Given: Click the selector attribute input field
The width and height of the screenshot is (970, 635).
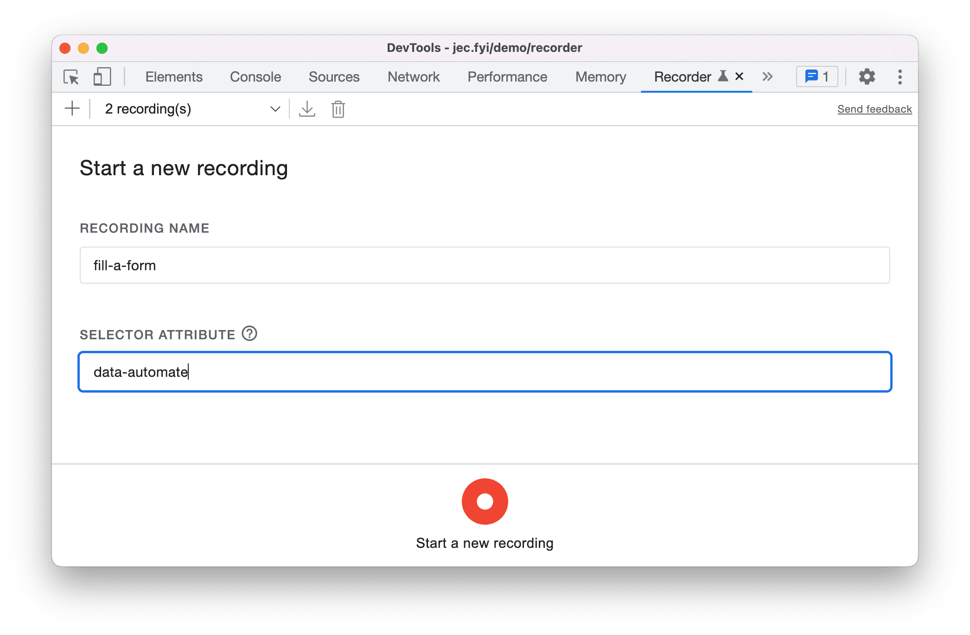Looking at the screenshot, I should 485,372.
